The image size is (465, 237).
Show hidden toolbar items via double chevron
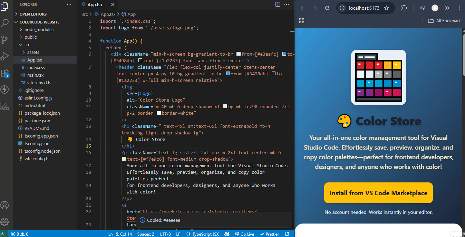tap(447, 8)
